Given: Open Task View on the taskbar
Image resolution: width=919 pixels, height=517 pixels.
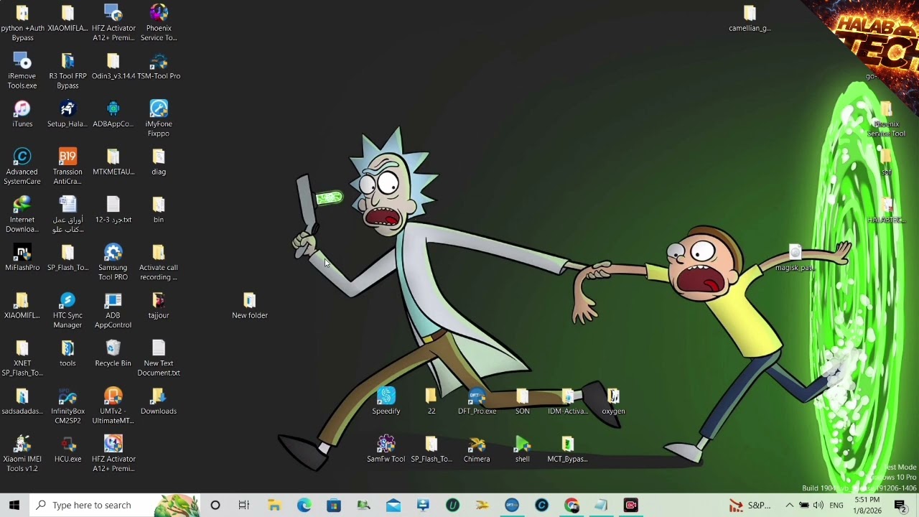Looking at the screenshot, I should [244, 505].
